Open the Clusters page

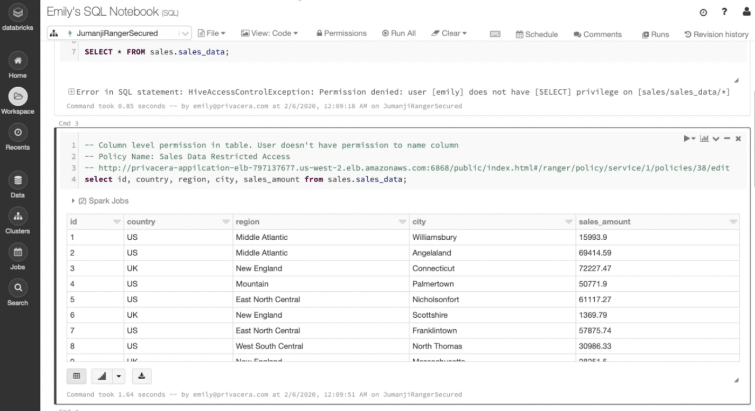point(18,221)
